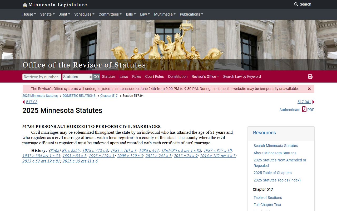
Task: Open history link 1987 c 384 art 1 s 55
Action: [41, 156]
